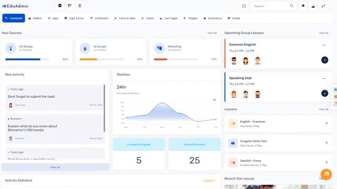This screenshot has height=189, width=337.
Task: Click the red side widget tab icon
Action: pyautogui.click(x=335, y=97)
